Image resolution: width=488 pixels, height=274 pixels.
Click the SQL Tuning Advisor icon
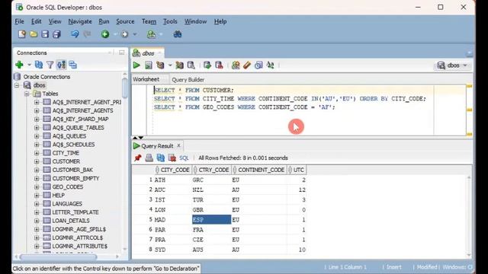[191, 65]
